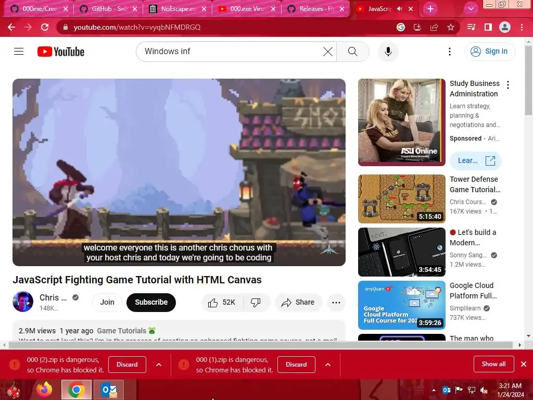Click the vertical page scrollbar
Image resolution: width=533 pixels, height=400 pixels.
coord(528,80)
